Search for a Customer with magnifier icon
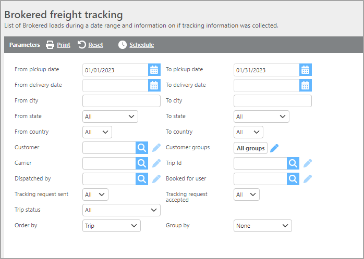The height and width of the screenshot is (259, 364). point(141,148)
